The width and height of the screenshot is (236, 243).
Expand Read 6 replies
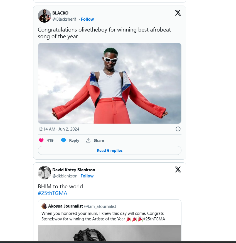coord(110,150)
